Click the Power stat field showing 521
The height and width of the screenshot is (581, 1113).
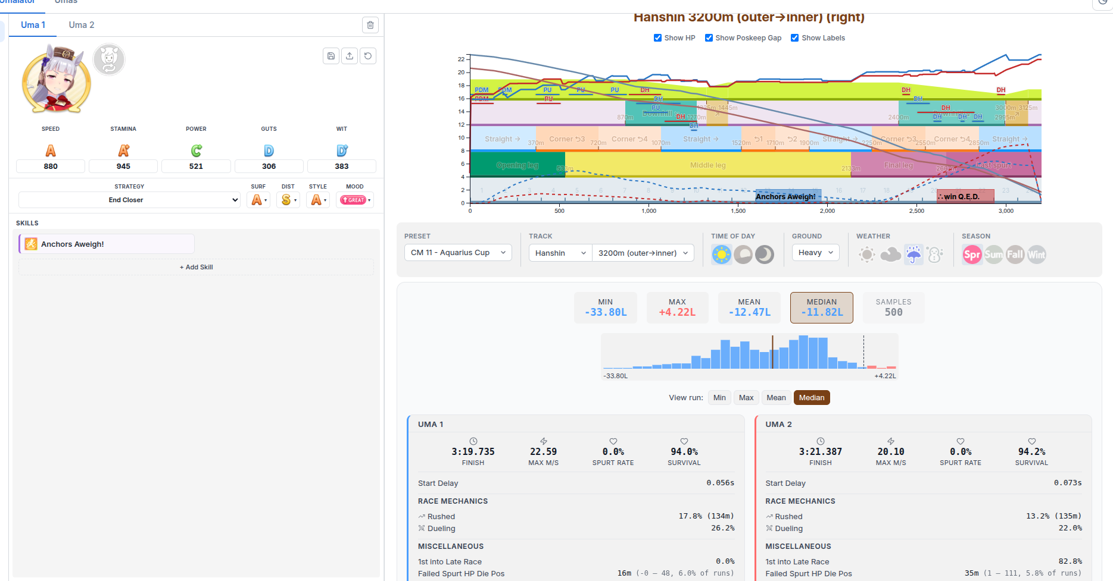click(x=196, y=167)
